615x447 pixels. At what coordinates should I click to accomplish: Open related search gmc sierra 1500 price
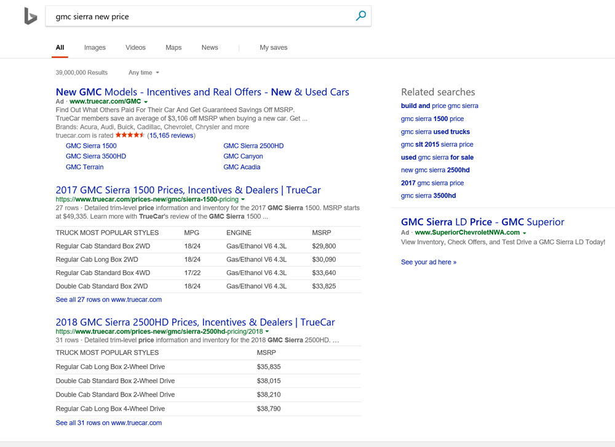[432, 119]
